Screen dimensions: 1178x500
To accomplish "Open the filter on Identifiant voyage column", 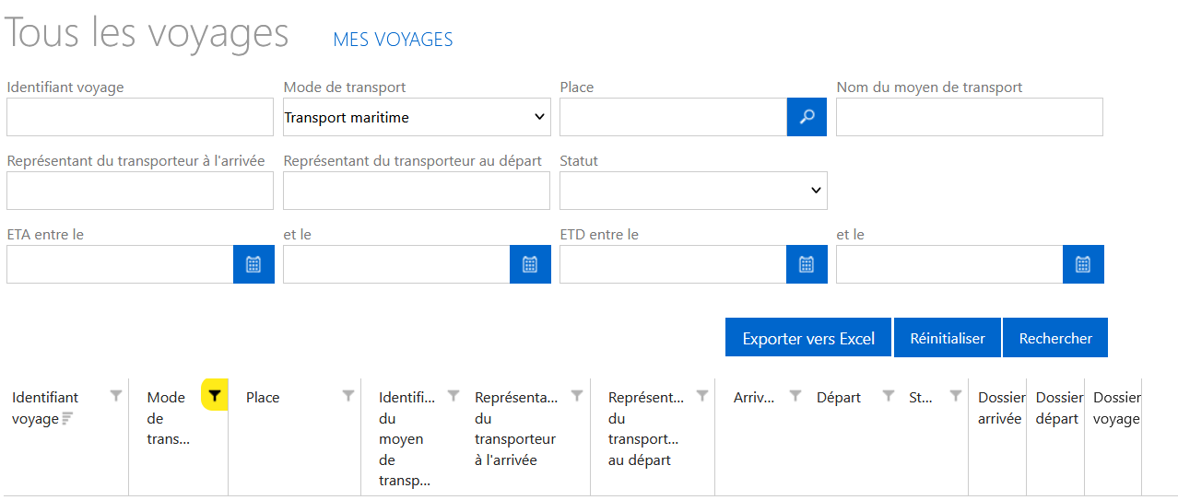I will point(116,396).
